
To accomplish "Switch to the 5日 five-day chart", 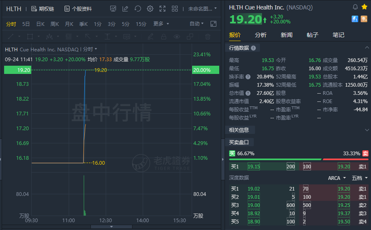I will 26,24.
